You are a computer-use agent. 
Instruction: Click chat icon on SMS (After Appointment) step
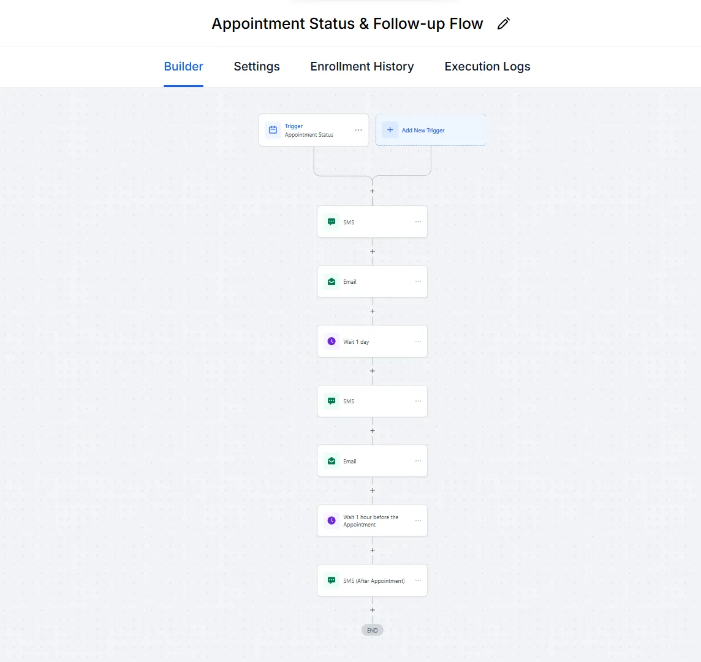[332, 580]
